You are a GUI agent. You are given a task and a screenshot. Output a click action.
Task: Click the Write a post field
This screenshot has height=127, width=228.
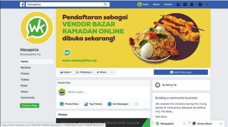(x=107, y=92)
